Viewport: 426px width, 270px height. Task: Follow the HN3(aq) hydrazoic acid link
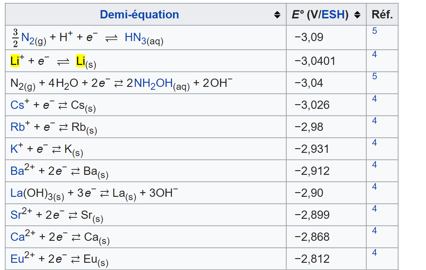pos(143,38)
